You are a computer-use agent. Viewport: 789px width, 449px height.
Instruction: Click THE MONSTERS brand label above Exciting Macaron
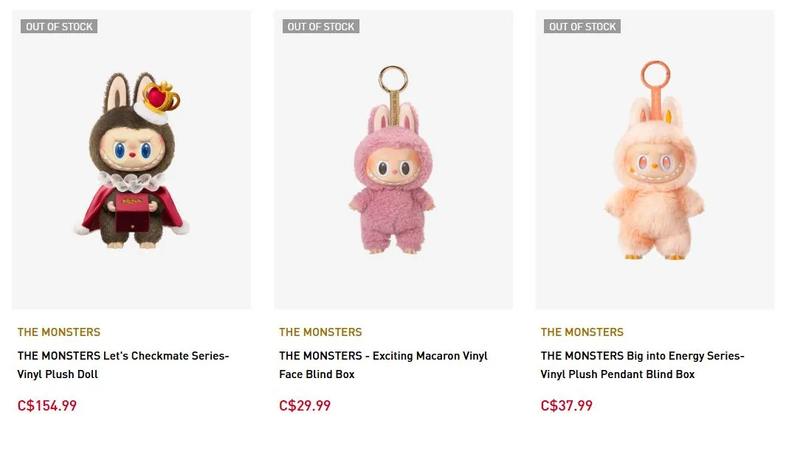click(320, 332)
